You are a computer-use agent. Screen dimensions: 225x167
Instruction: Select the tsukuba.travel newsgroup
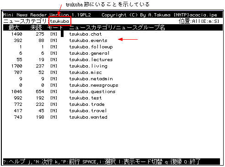click(88, 110)
